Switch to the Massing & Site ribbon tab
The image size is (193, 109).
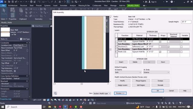(x=84, y=5)
